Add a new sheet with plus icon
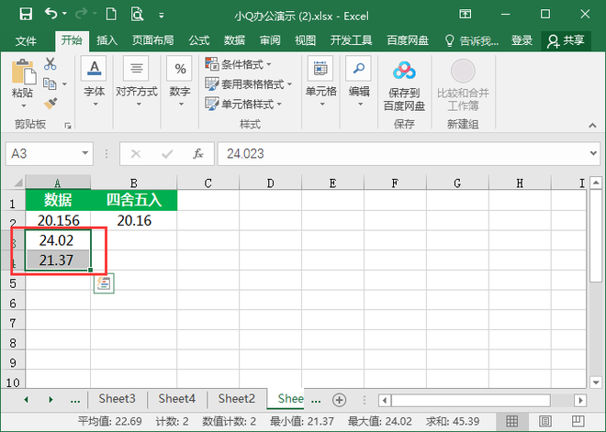This screenshot has height=432, width=606. [x=340, y=400]
